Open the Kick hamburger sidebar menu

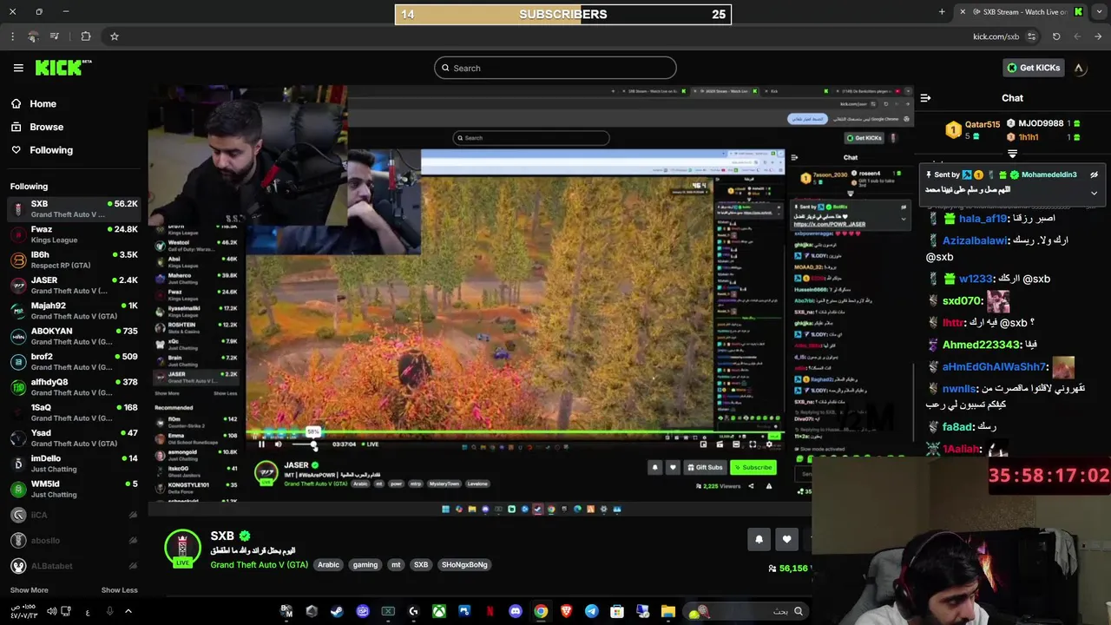coord(18,68)
